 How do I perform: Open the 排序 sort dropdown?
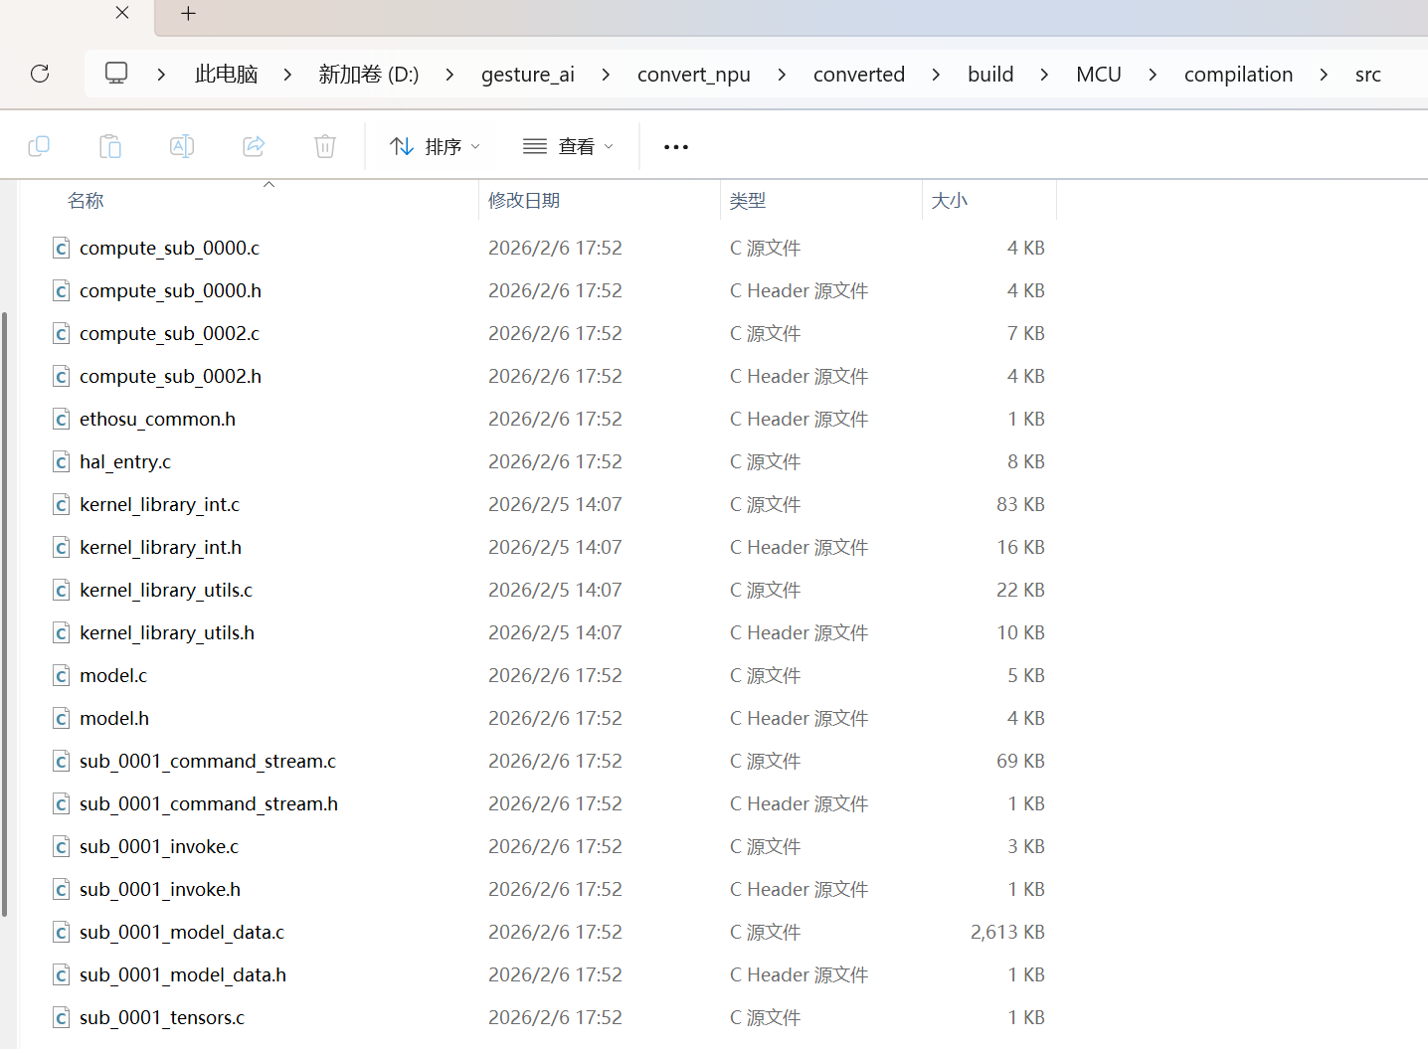436,146
